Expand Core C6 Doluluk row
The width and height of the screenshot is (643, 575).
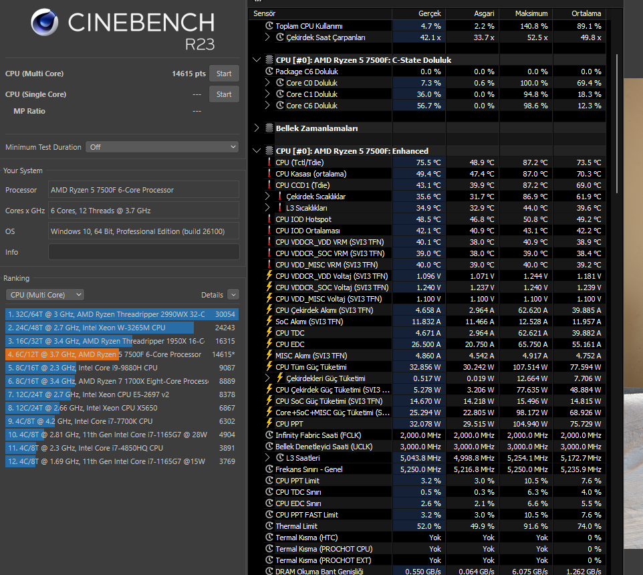tap(267, 106)
